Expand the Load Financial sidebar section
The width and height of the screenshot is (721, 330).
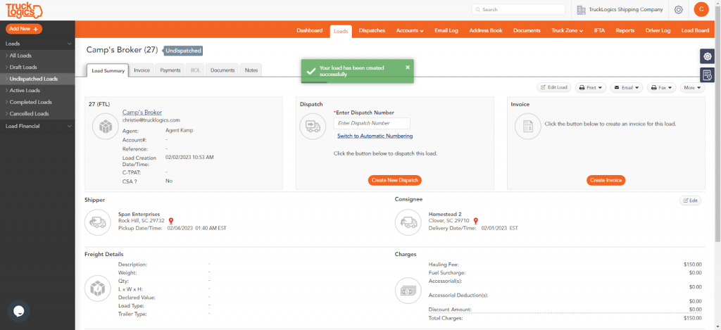(37, 126)
